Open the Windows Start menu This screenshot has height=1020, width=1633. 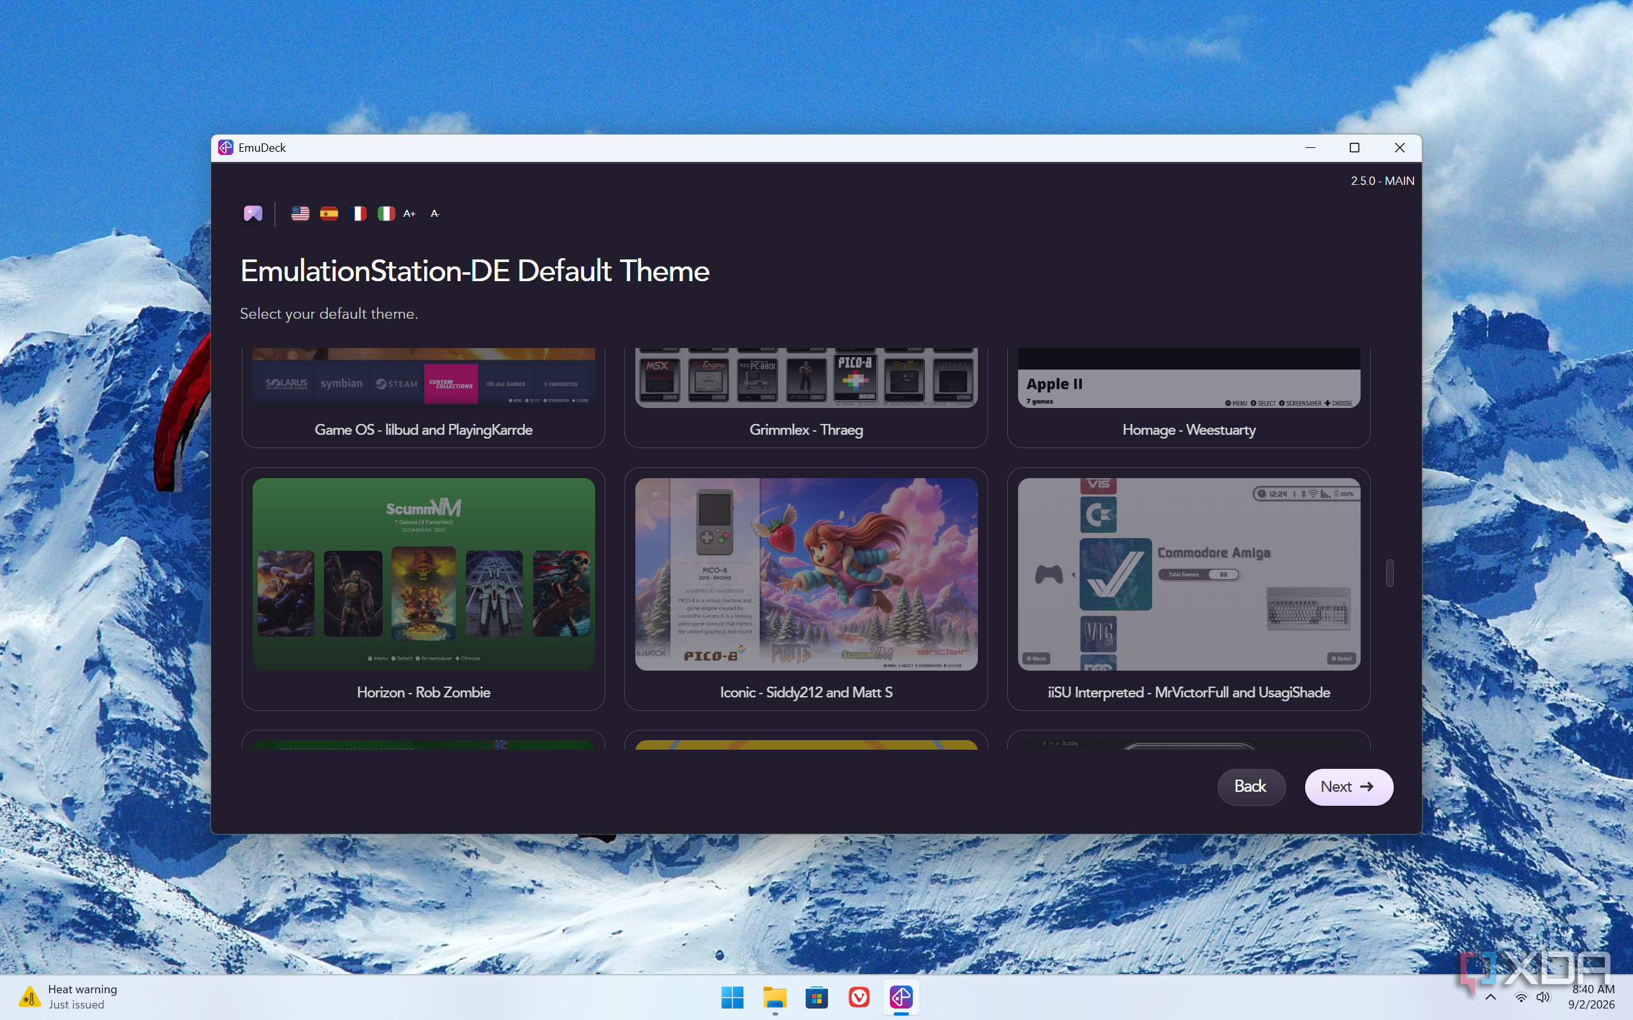732,997
